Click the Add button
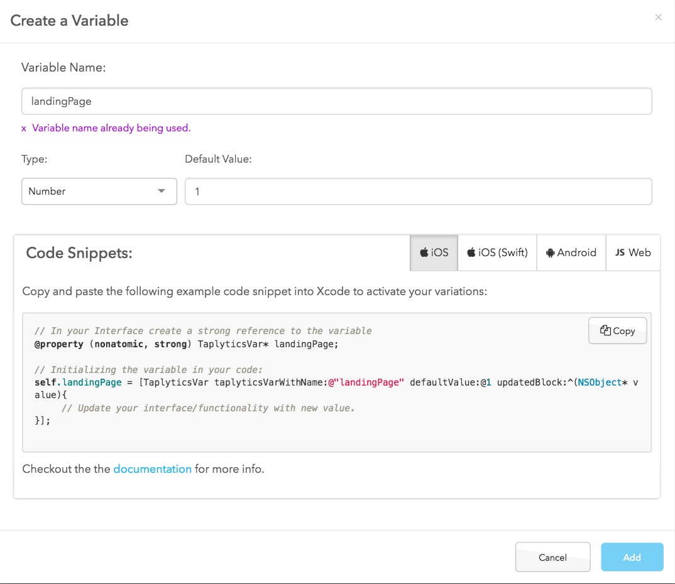675x584 pixels. 632,557
